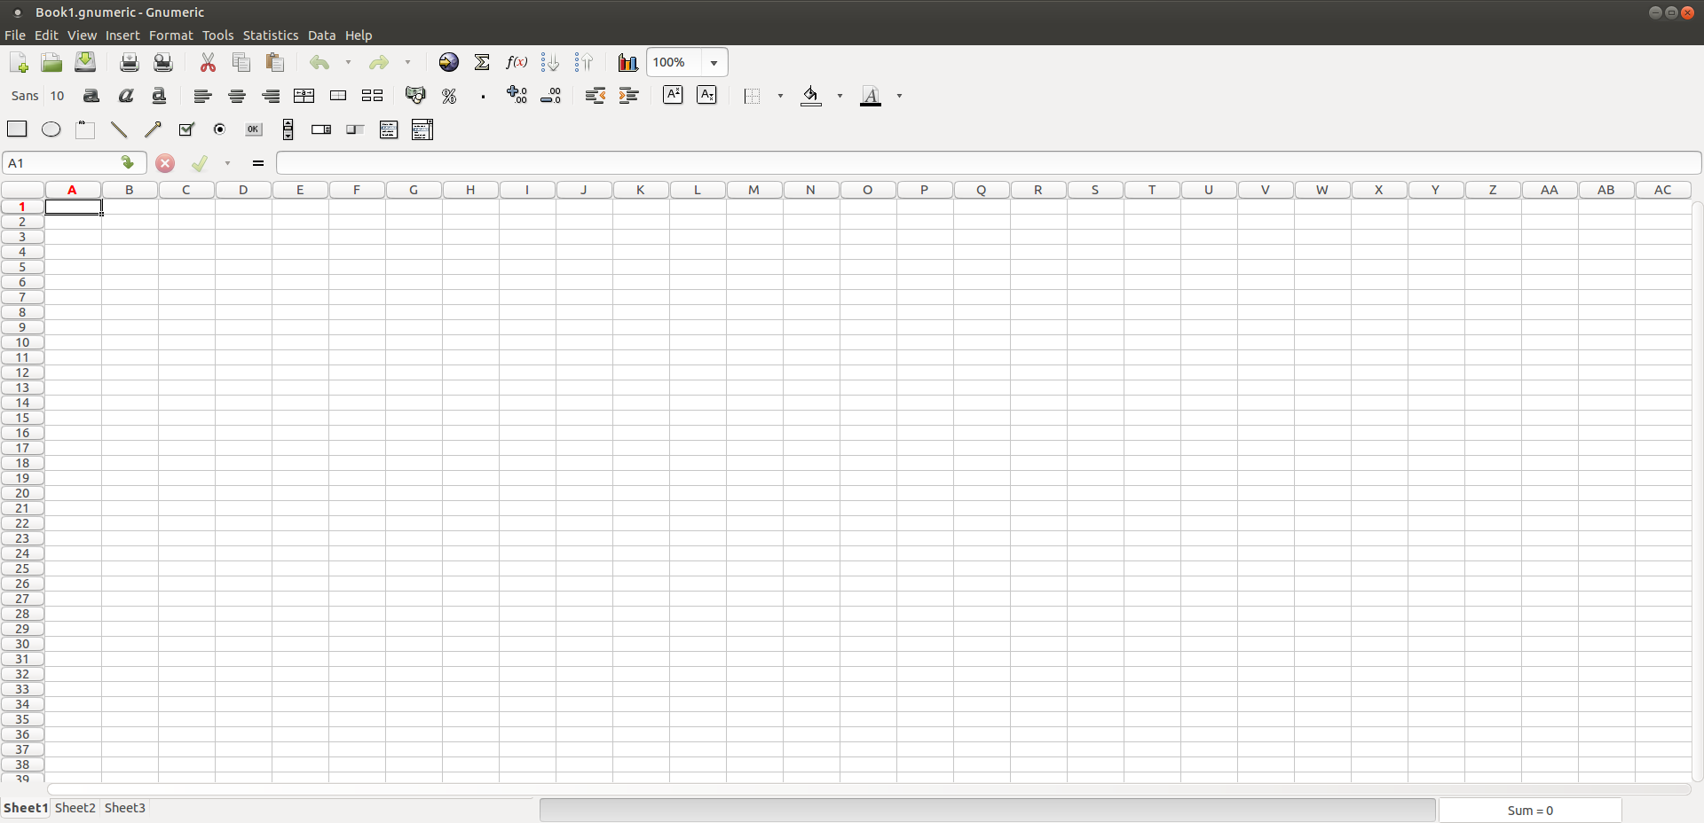Screen dimensions: 1704x823
Task: Switch to the Sheet2 tab
Action: (75, 808)
